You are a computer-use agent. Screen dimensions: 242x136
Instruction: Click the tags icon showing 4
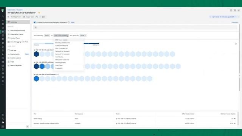38,17
